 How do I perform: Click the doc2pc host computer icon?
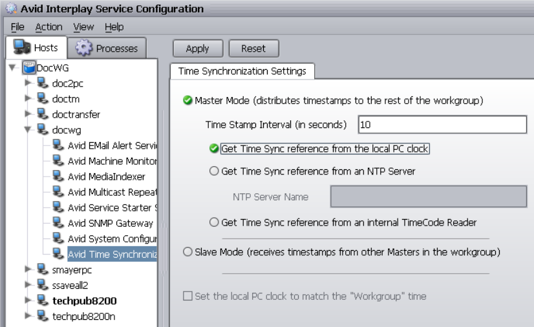click(43, 83)
